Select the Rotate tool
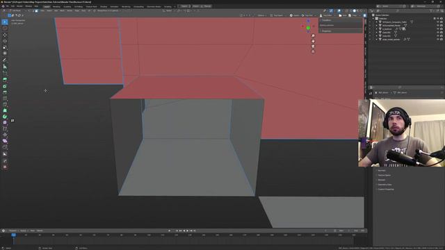The width and height of the screenshot is (445, 250). coord(5,41)
